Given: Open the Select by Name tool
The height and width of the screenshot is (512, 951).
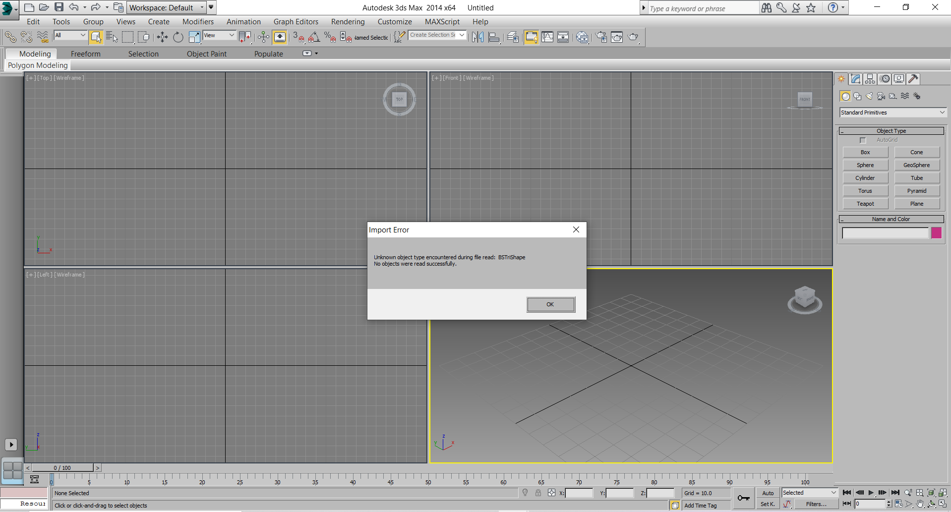Looking at the screenshot, I should point(112,37).
